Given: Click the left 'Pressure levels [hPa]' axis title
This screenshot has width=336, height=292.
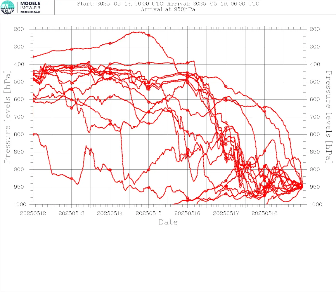Looking at the screenshot, I should [x=7, y=117].
